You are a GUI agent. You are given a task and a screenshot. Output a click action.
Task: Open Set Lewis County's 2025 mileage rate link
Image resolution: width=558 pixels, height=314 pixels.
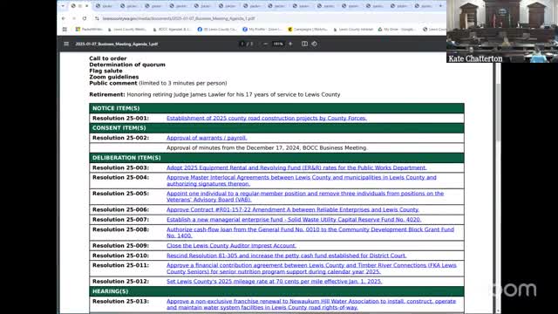tap(274, 281)
